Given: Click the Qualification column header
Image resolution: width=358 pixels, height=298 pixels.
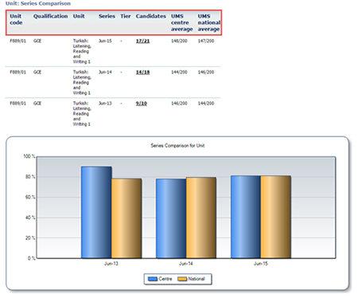Looking at the screenshot, I should pyautogui.click(x=50, y=16).
